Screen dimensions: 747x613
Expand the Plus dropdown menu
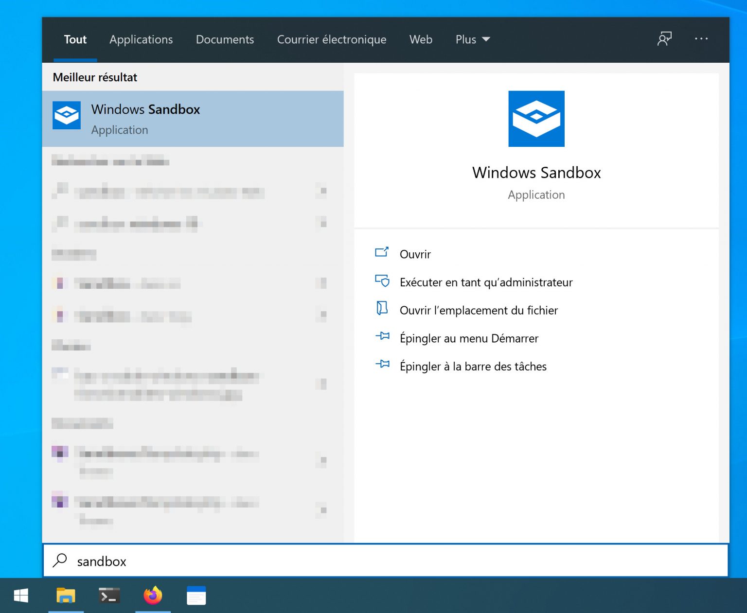click(x=471, y=39)
